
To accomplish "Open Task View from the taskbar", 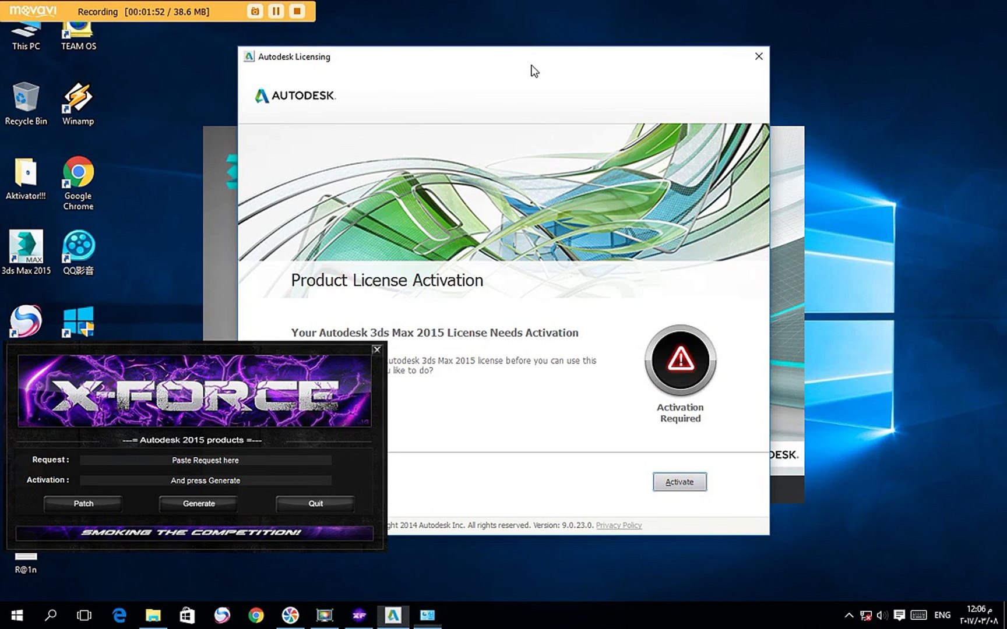I will (x=84, y=616).
